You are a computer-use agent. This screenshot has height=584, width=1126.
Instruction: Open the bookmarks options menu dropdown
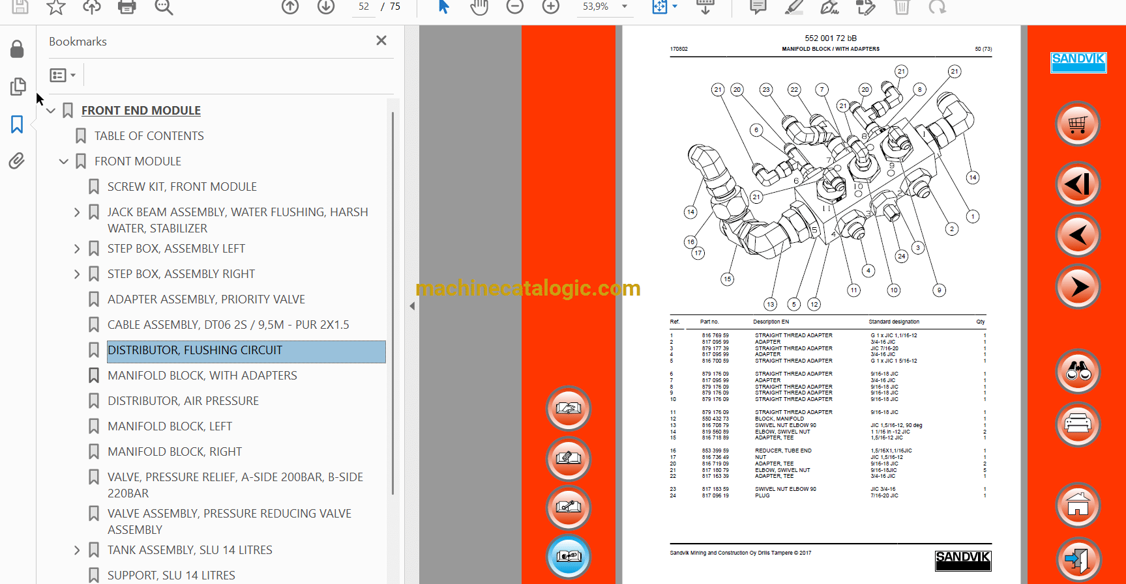[63, 76]
